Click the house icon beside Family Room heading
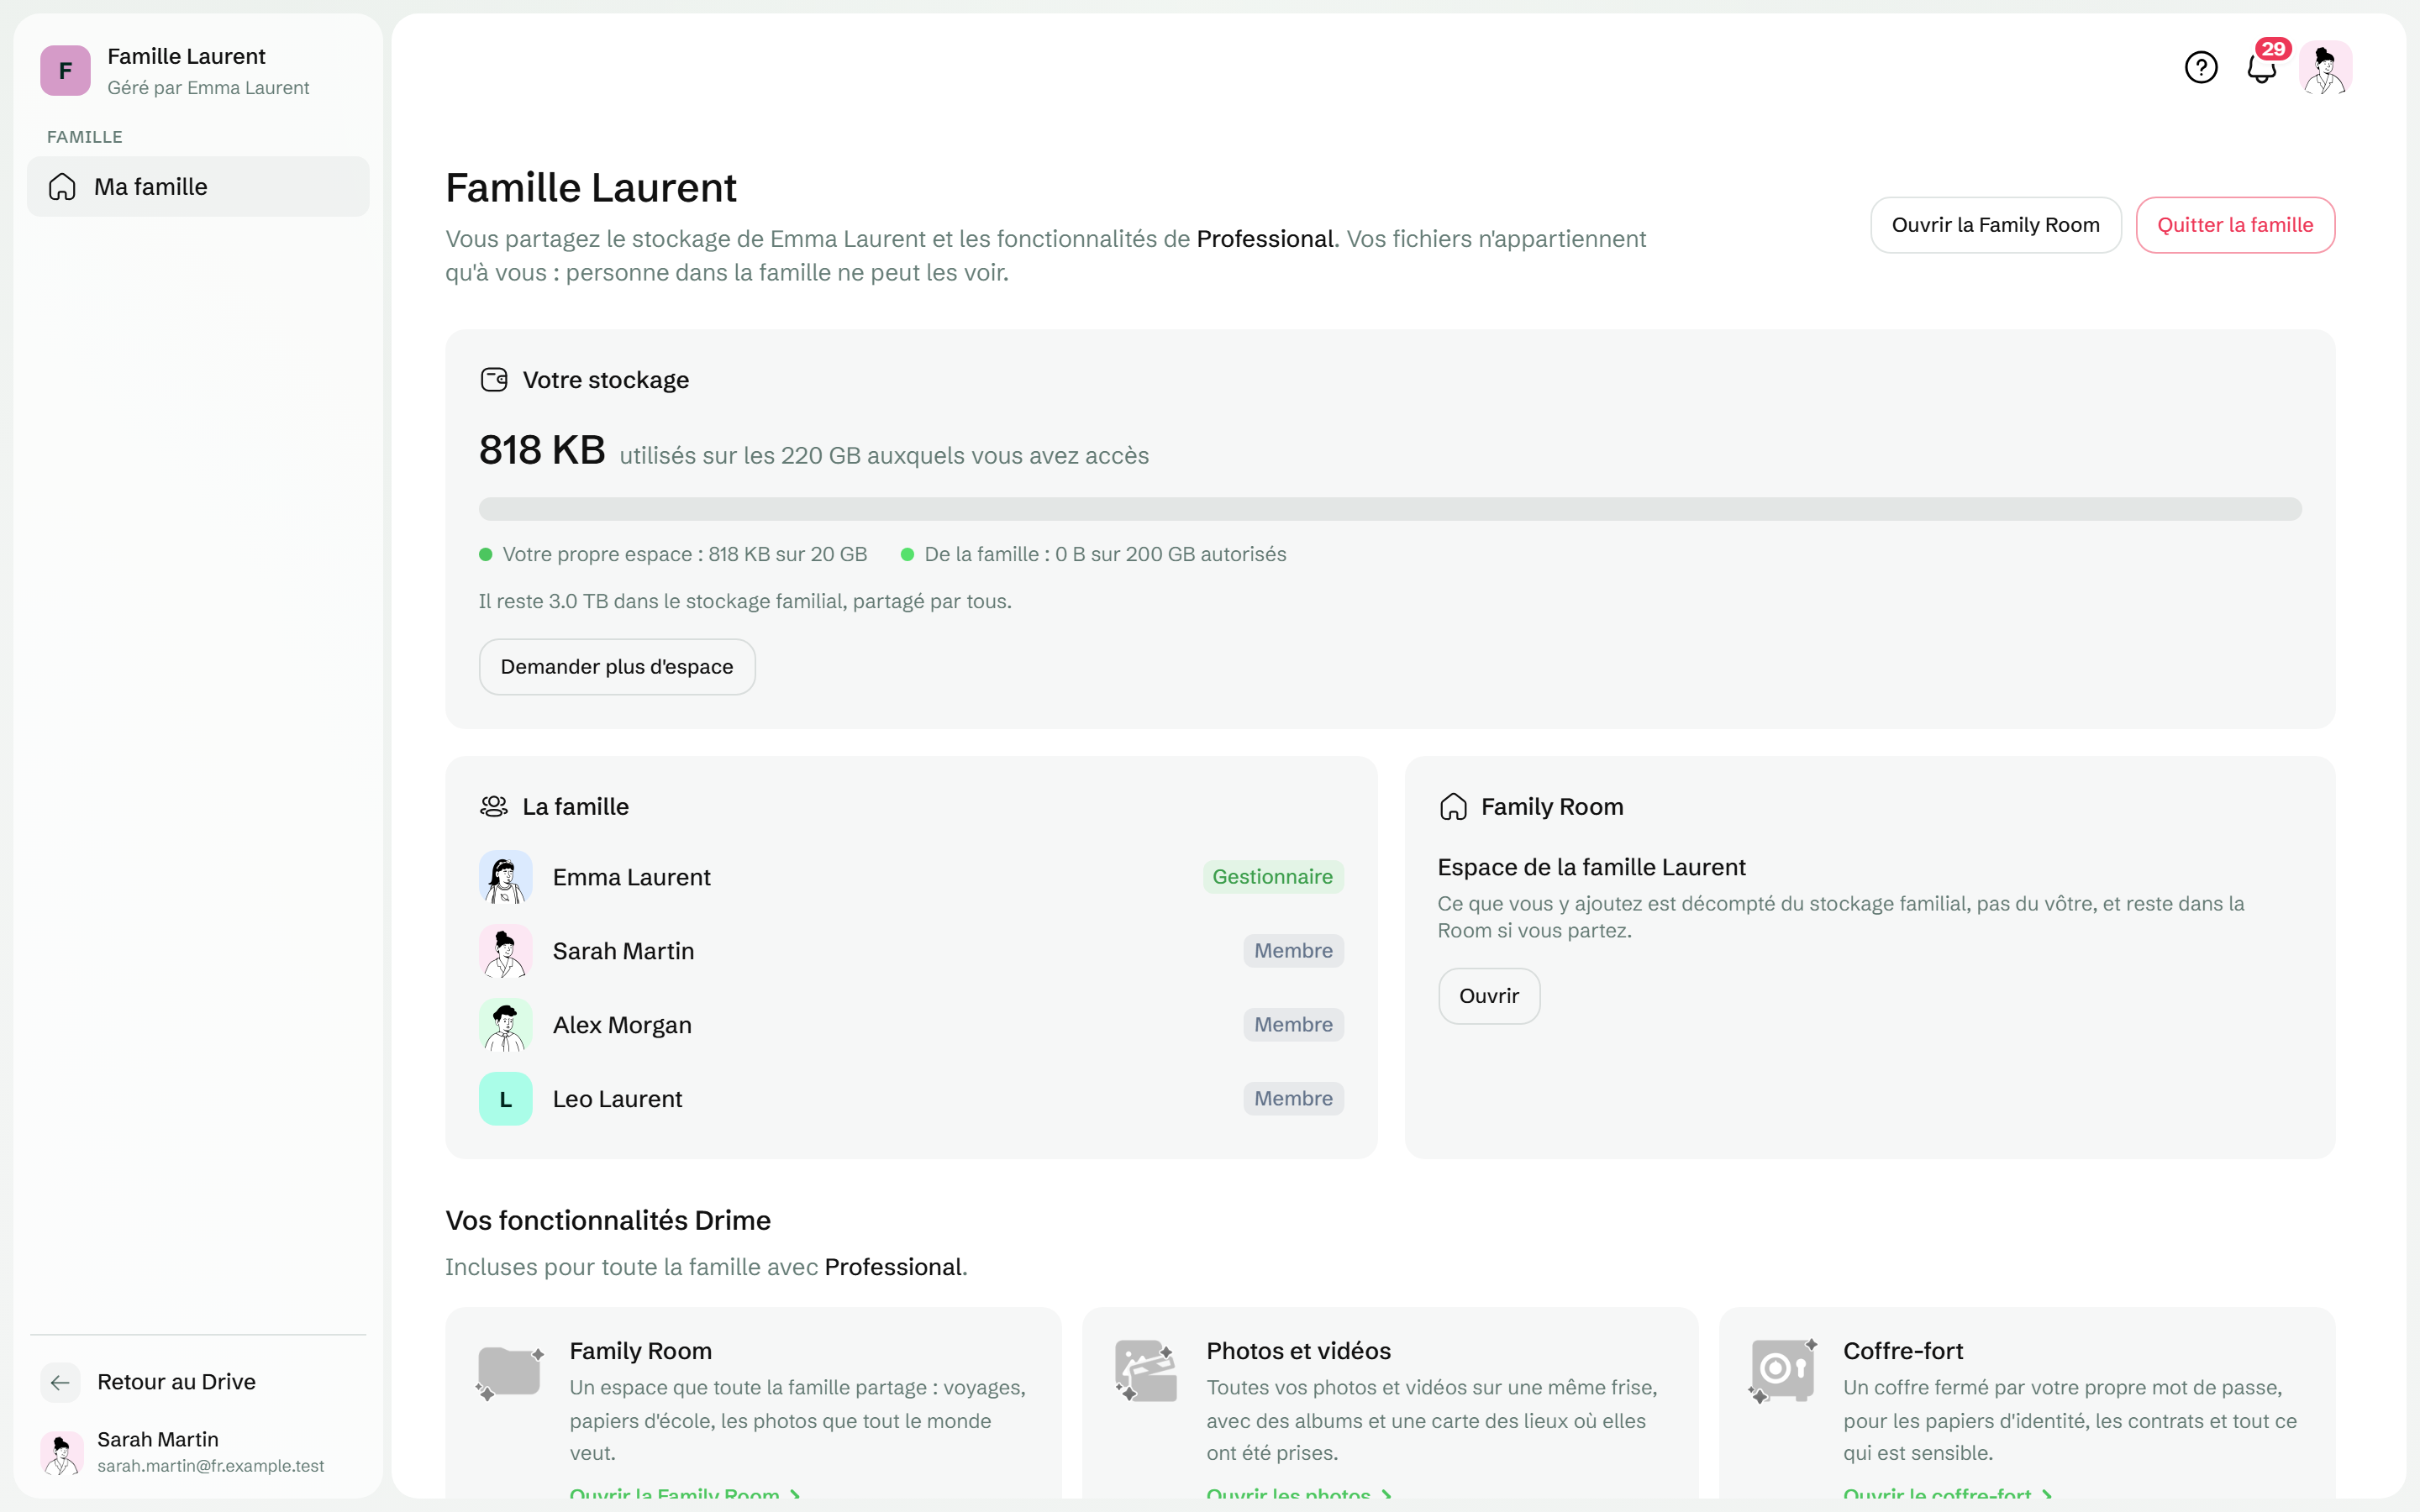The image size is (2420, 1512). coord(1453,807)
